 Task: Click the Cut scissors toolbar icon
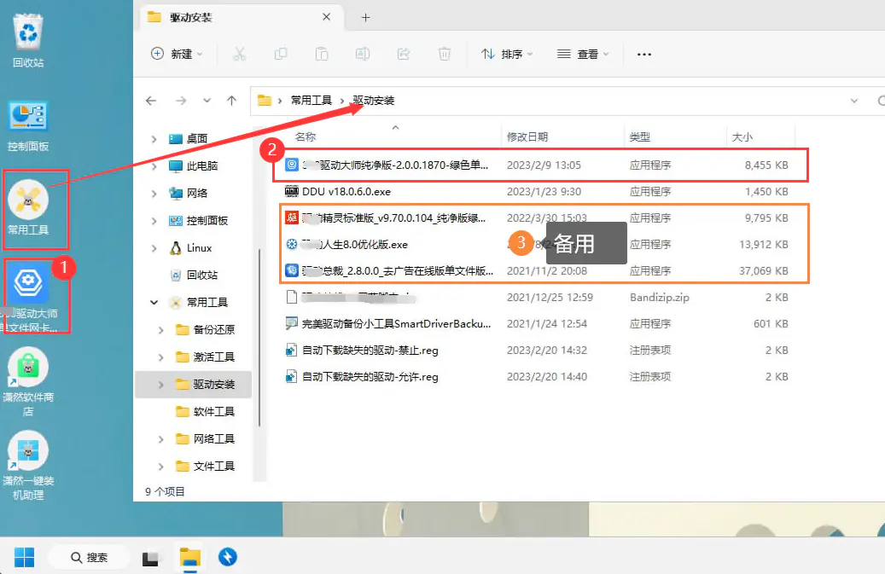[x=240, y=54]
